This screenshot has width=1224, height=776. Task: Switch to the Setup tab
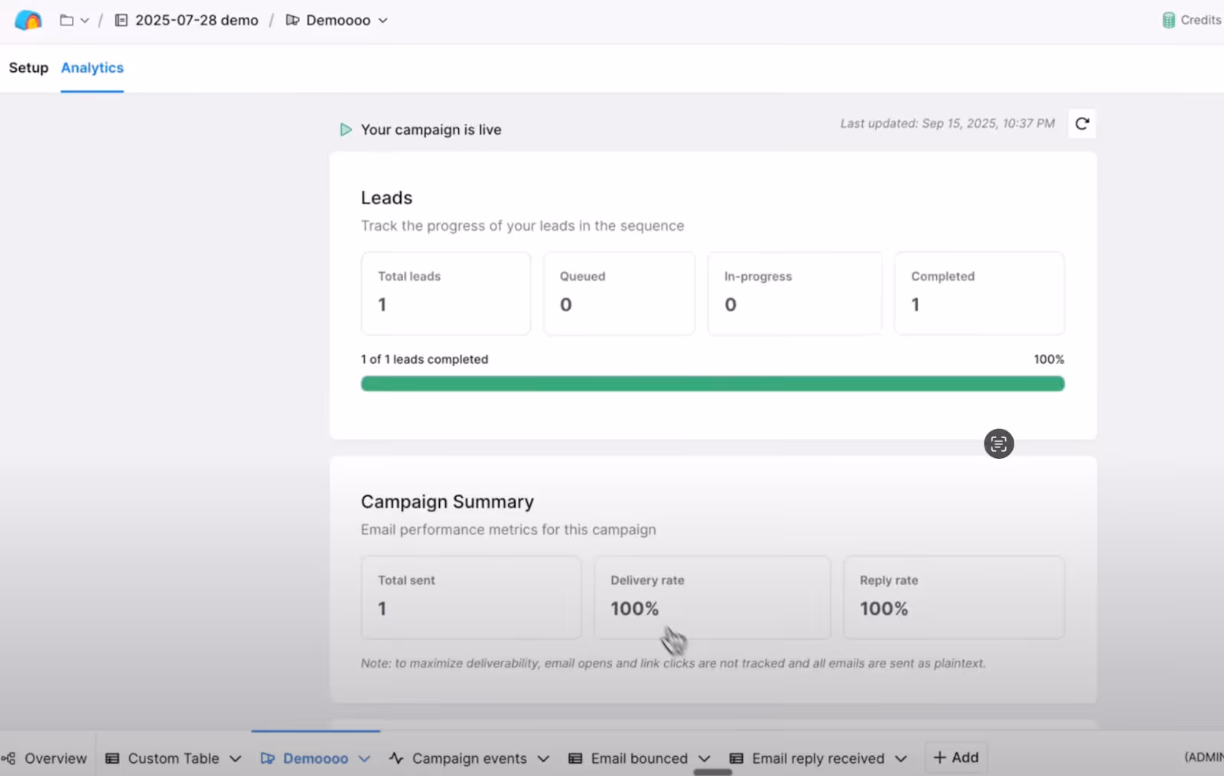click(x=28, y=67)
